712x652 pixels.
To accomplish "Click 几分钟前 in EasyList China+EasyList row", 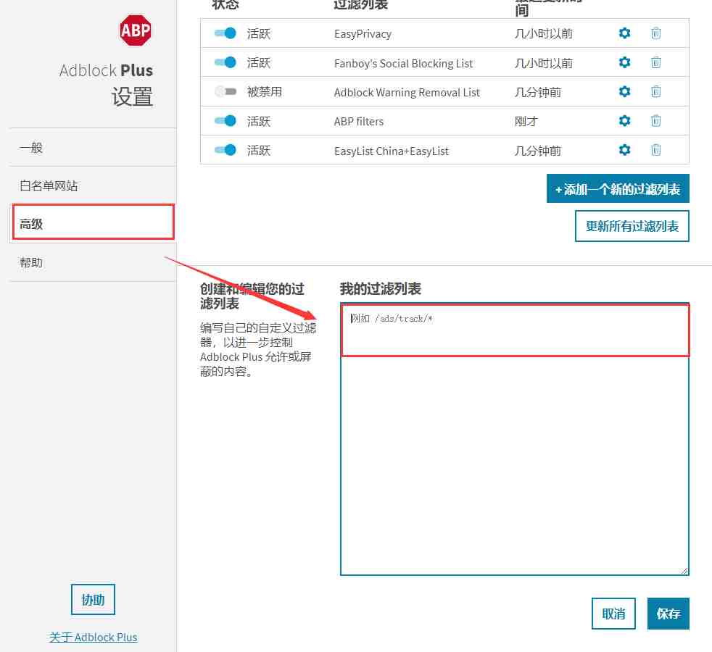I will coord(538,150).
